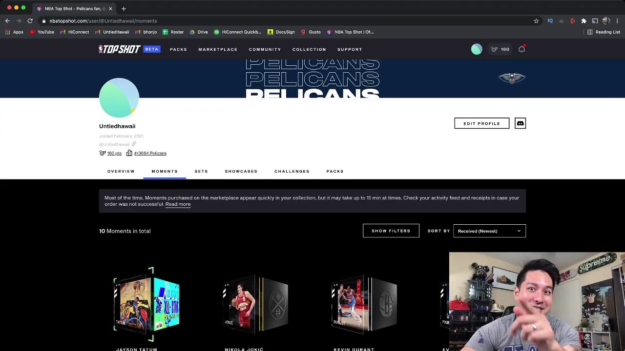Go back to the previous page
The image size is (625, 351).
[7, 21]
